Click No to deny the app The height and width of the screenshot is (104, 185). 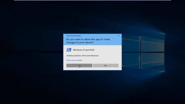pos(106,66)
